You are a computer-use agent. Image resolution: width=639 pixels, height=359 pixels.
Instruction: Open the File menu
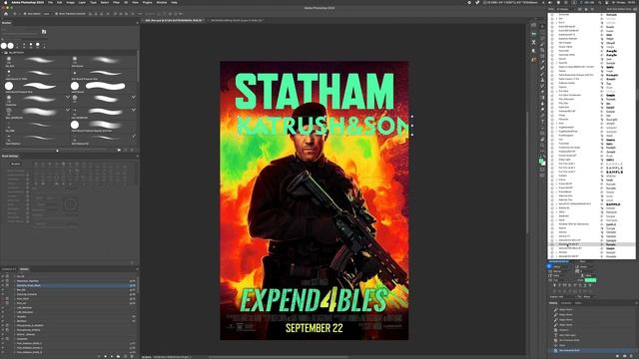coord(50,2)
